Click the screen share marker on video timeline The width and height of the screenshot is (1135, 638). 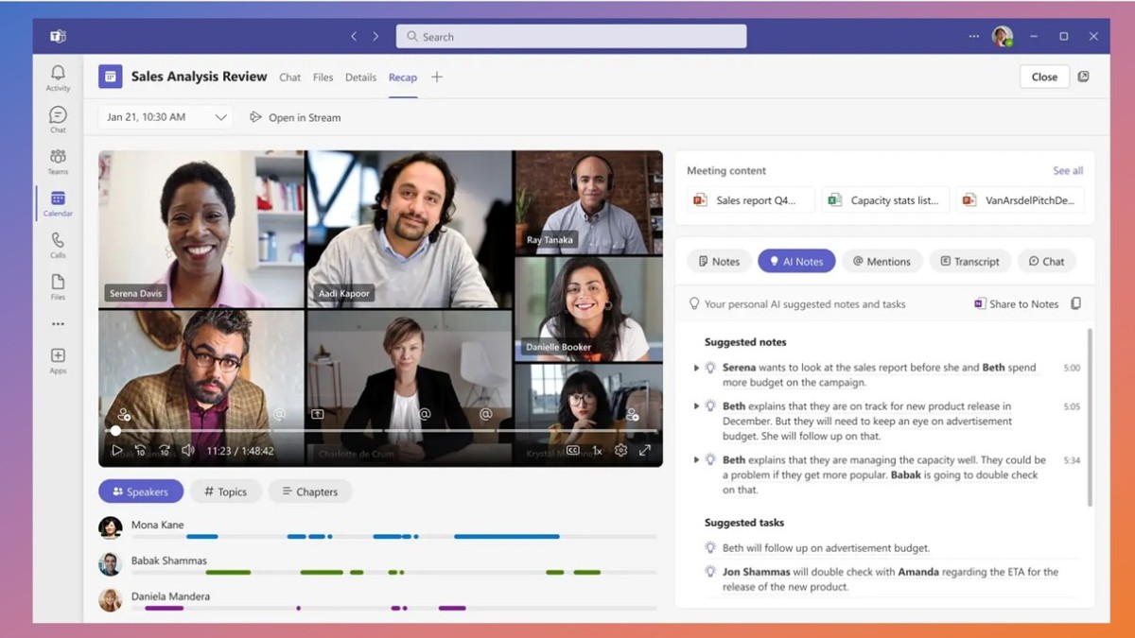click(x=318, y=414)
